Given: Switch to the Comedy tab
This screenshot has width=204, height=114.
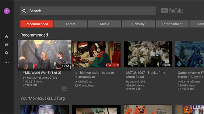Looking at the screenshot, I should click(138, 24).
